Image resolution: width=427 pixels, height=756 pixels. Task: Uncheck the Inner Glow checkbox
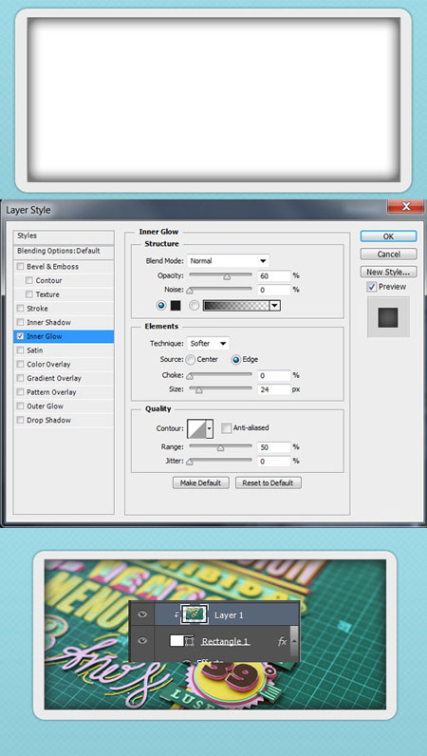(20, 336)
